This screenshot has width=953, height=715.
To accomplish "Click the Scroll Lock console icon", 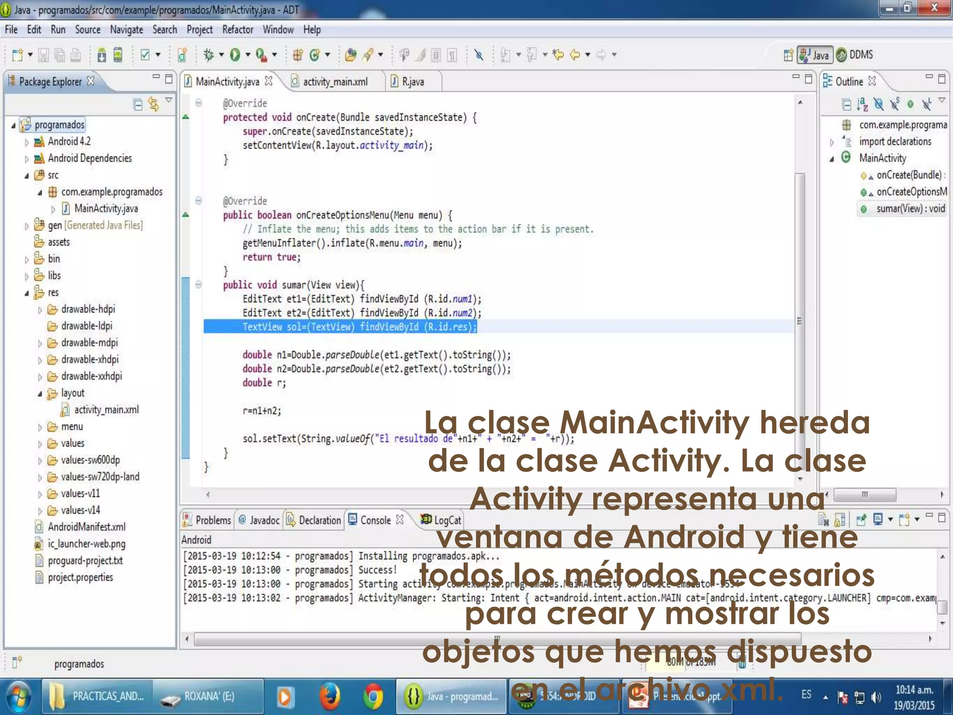I will click(840, 519).
